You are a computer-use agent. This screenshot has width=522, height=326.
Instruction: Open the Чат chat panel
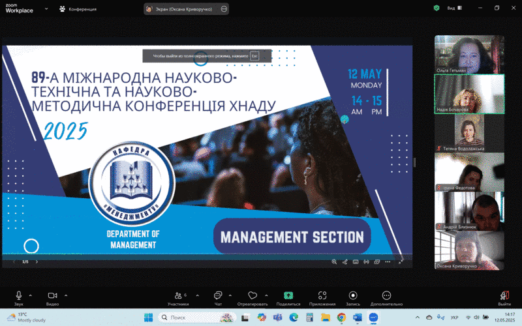coord(218,298)
